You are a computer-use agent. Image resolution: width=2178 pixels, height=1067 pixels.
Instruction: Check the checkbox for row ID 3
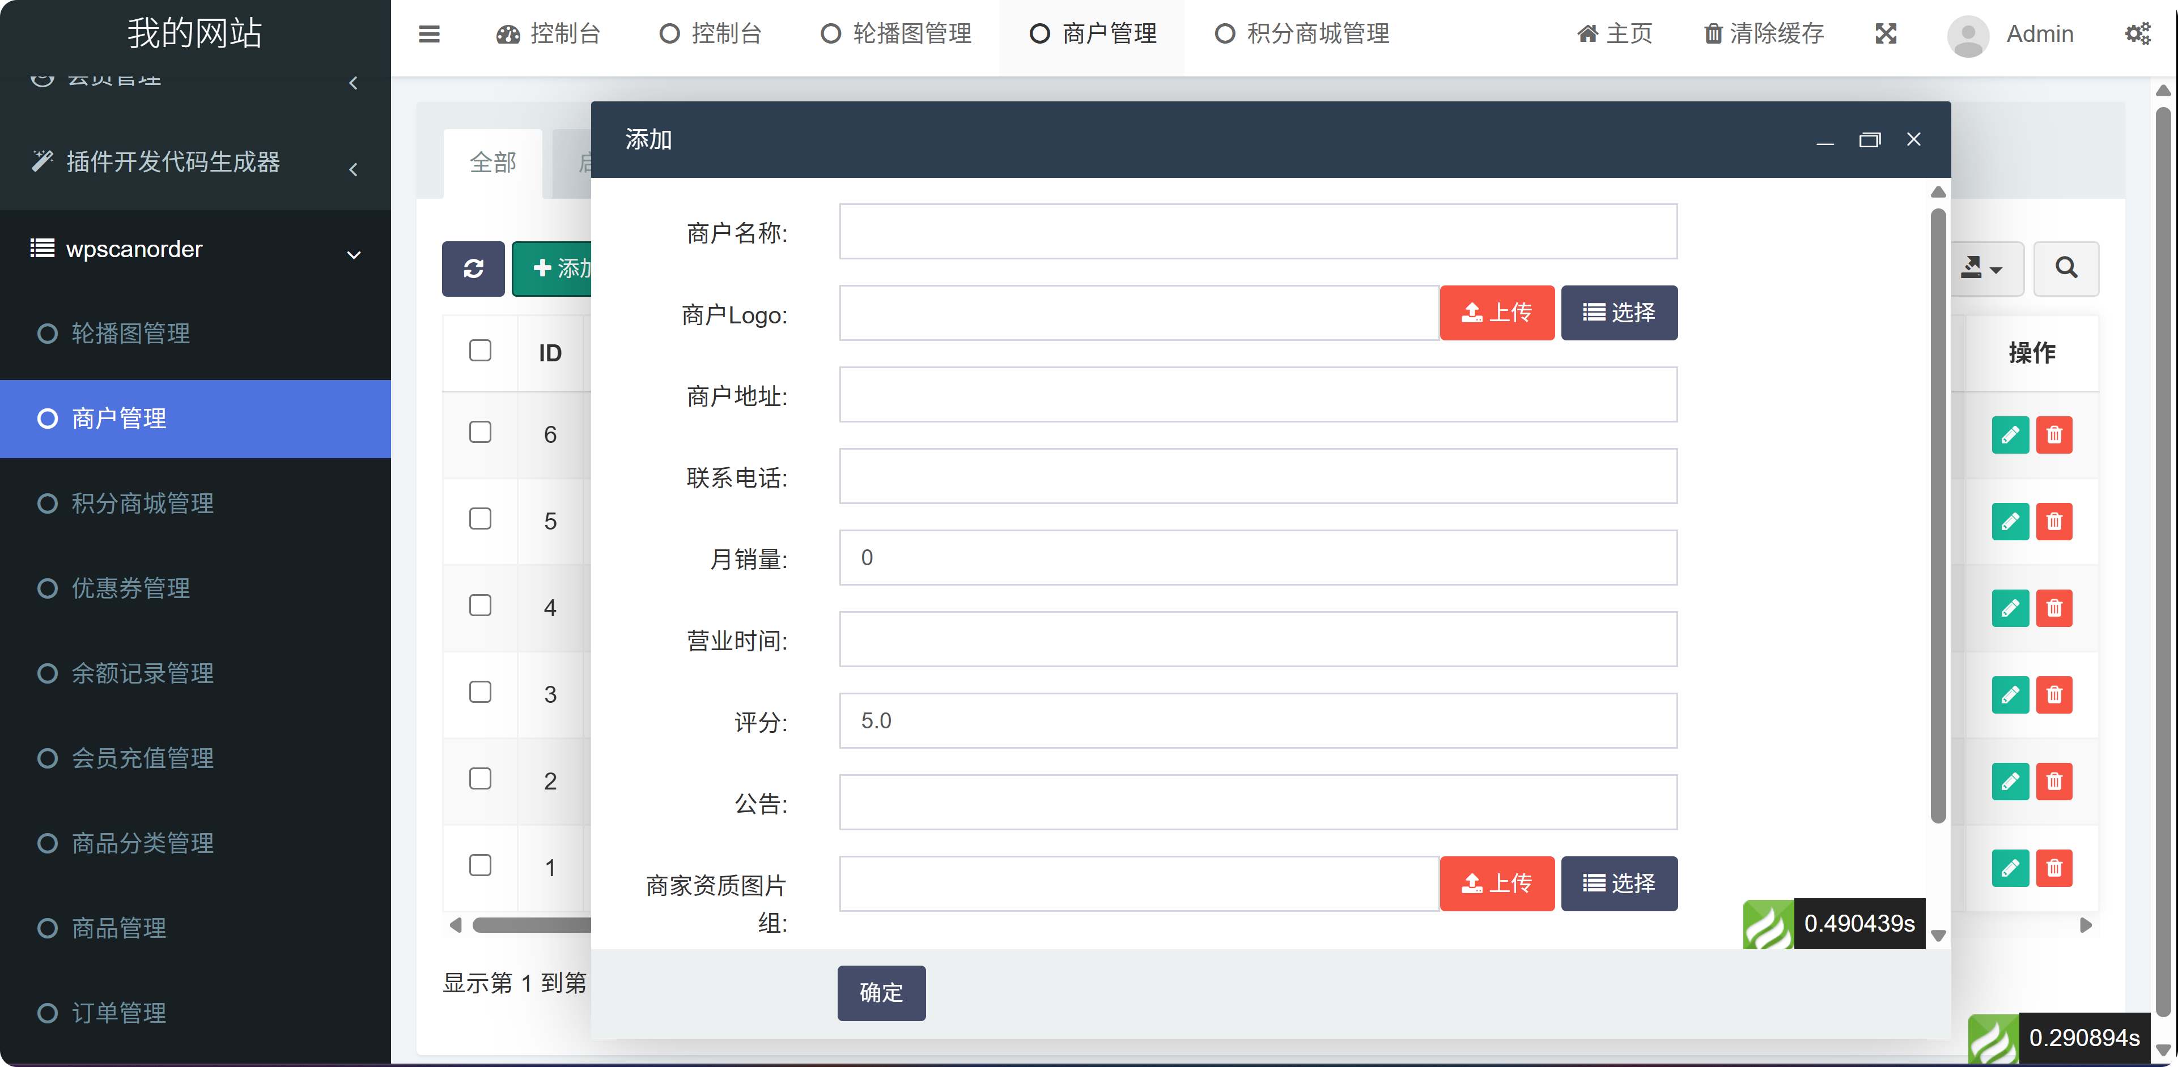[479, 692]
